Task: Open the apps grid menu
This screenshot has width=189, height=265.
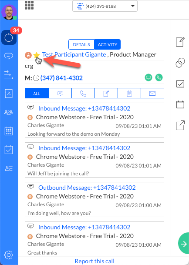Action: tap(29, 5)
